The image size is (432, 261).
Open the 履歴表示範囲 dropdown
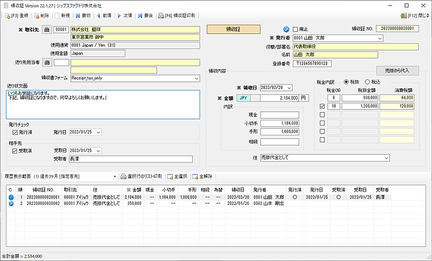click(115, 177)
